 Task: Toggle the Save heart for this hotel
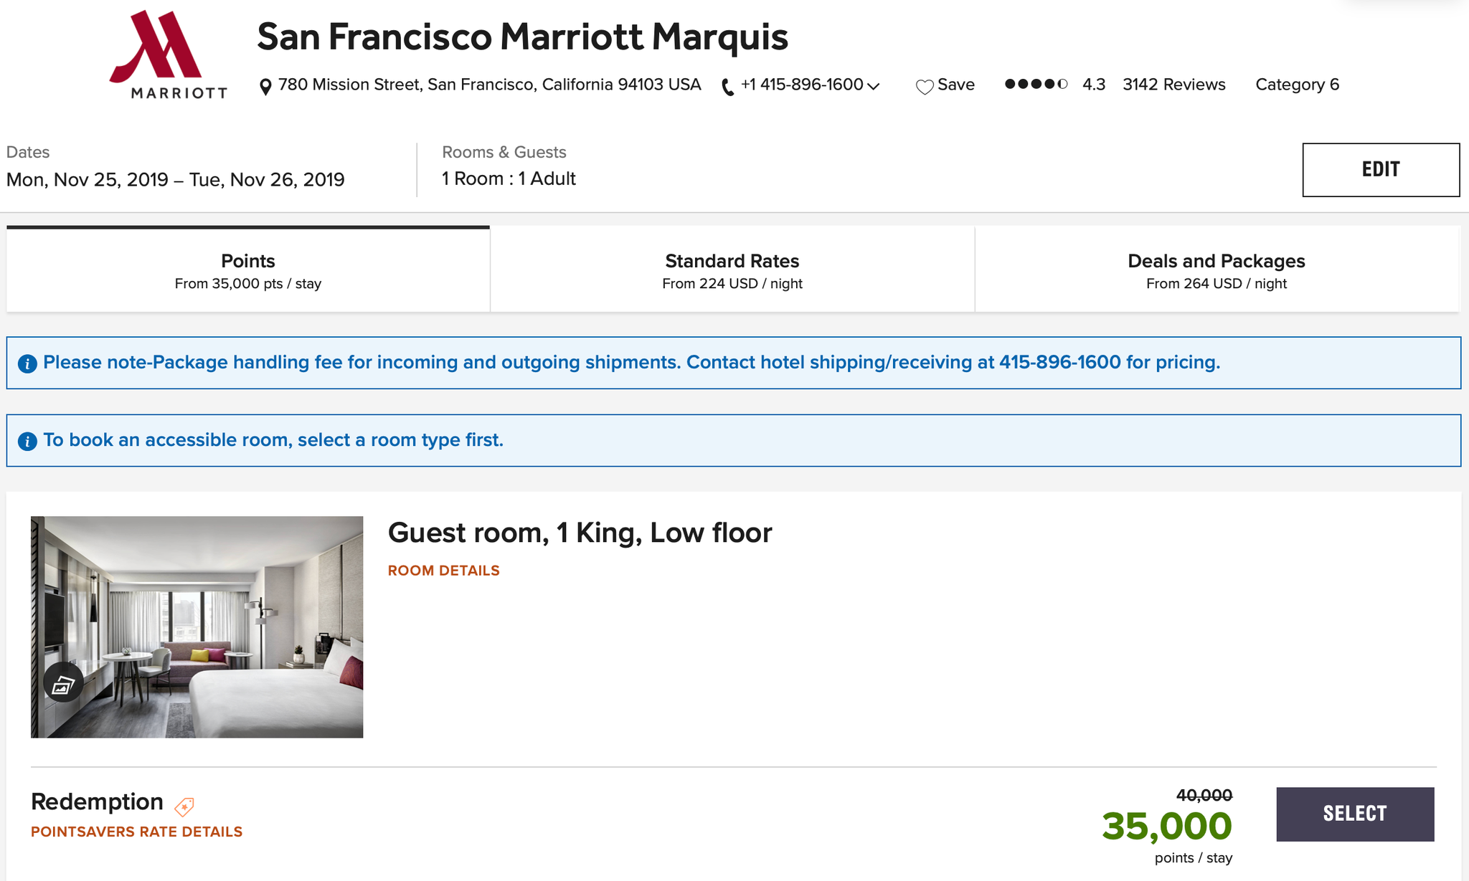925,85
